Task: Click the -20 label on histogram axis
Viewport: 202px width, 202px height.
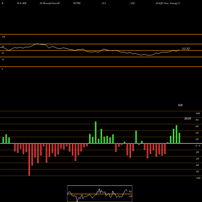Action: coord(197,152)
